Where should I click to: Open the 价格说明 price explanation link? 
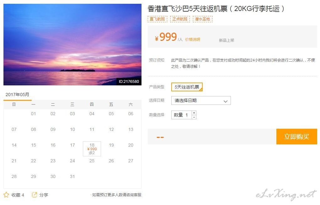(x=192, y=40)
